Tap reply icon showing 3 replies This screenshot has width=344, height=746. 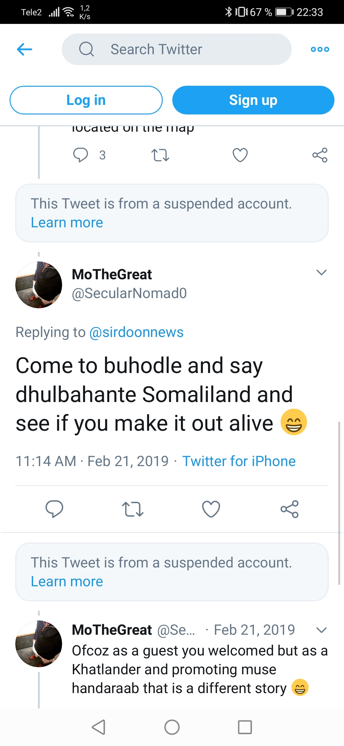81,155
